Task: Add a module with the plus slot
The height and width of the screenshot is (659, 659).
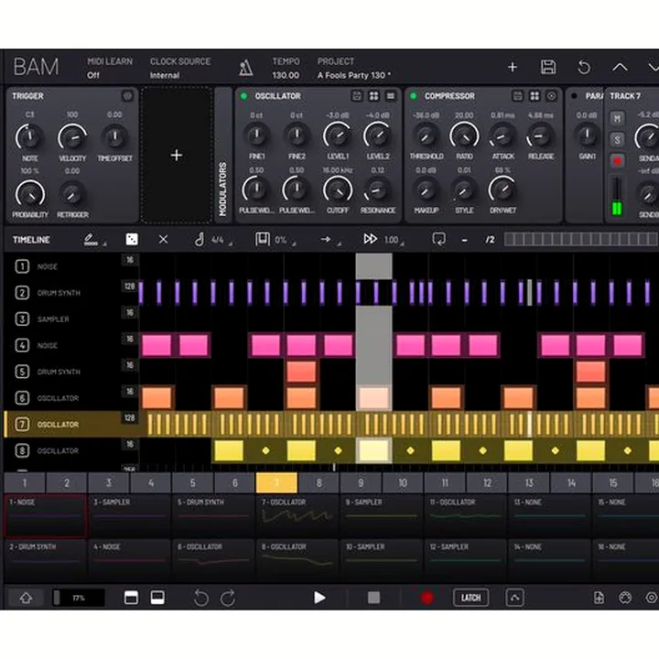Action: click(x=177, y=156)
